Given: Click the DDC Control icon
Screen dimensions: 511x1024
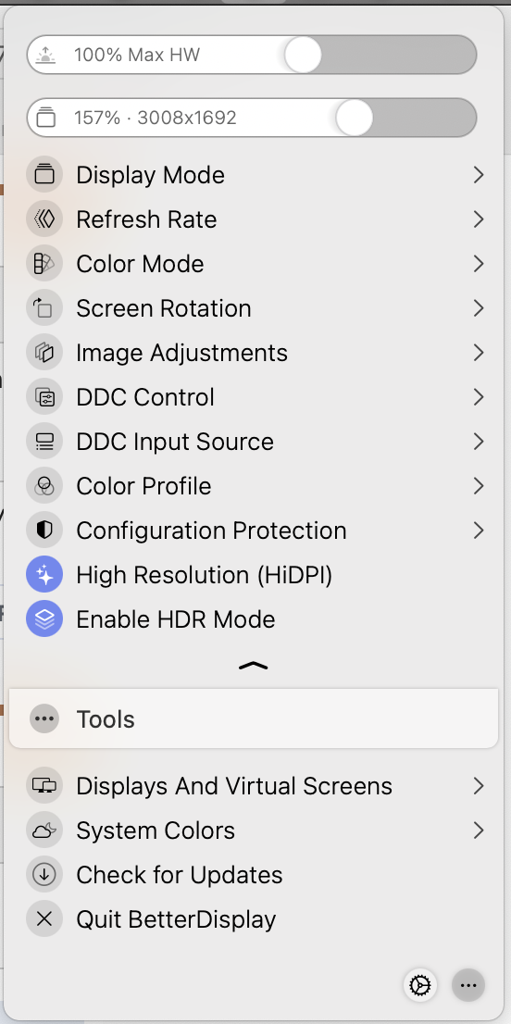Looking at the screenshot, I should tap(44, 397).
